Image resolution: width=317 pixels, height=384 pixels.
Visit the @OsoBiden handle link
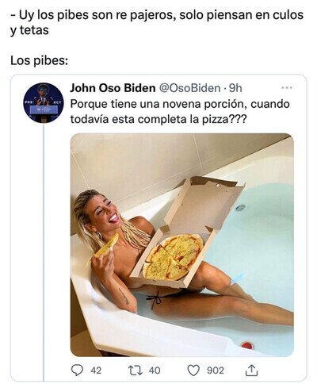189,88
